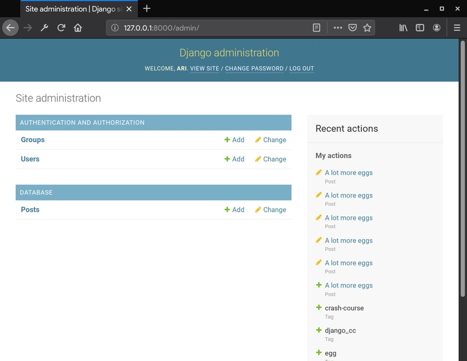Reload the current page

coord(61,28)
